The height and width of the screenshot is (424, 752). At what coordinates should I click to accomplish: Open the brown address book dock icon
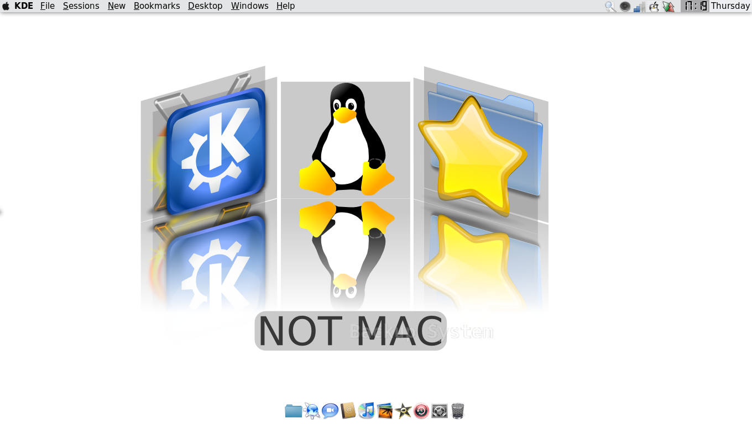coord(348,411)
